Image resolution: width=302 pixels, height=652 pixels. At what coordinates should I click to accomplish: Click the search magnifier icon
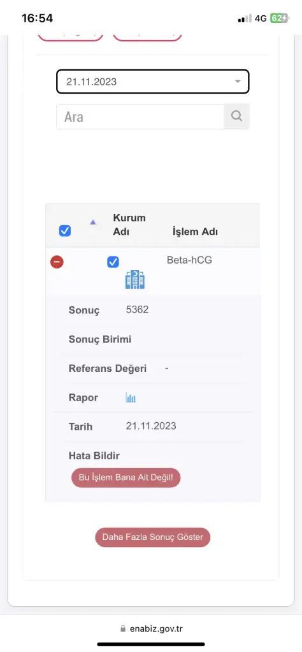[236, 117]
